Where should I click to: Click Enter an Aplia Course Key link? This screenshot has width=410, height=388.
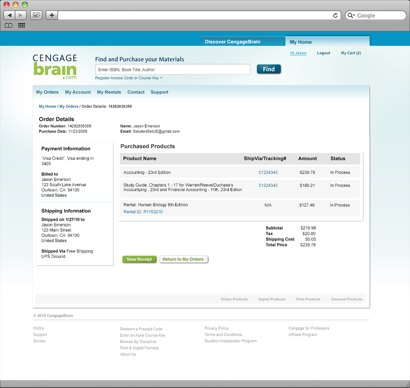pyautogui.click(x=143, y=335)
